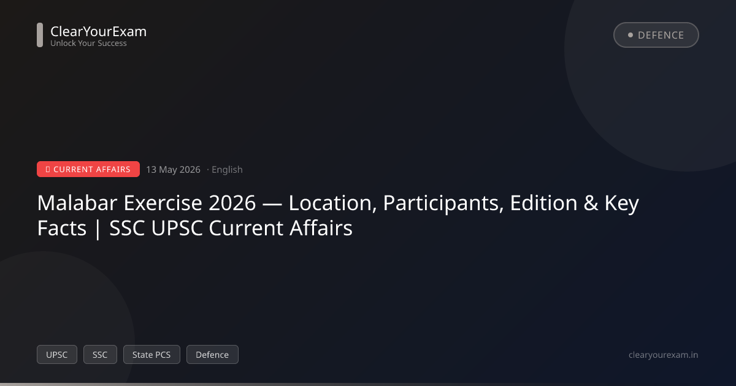
Task: Click the small glyph in the CURRENT AFFAIRS badge
Action: [x=48, y=170]
